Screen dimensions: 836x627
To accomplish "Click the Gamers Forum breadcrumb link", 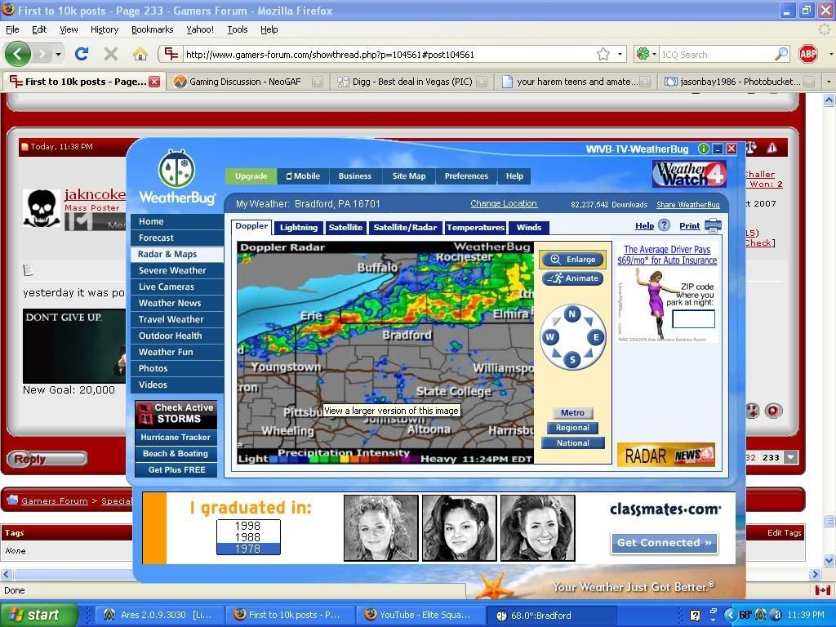I will pos(55,500).
